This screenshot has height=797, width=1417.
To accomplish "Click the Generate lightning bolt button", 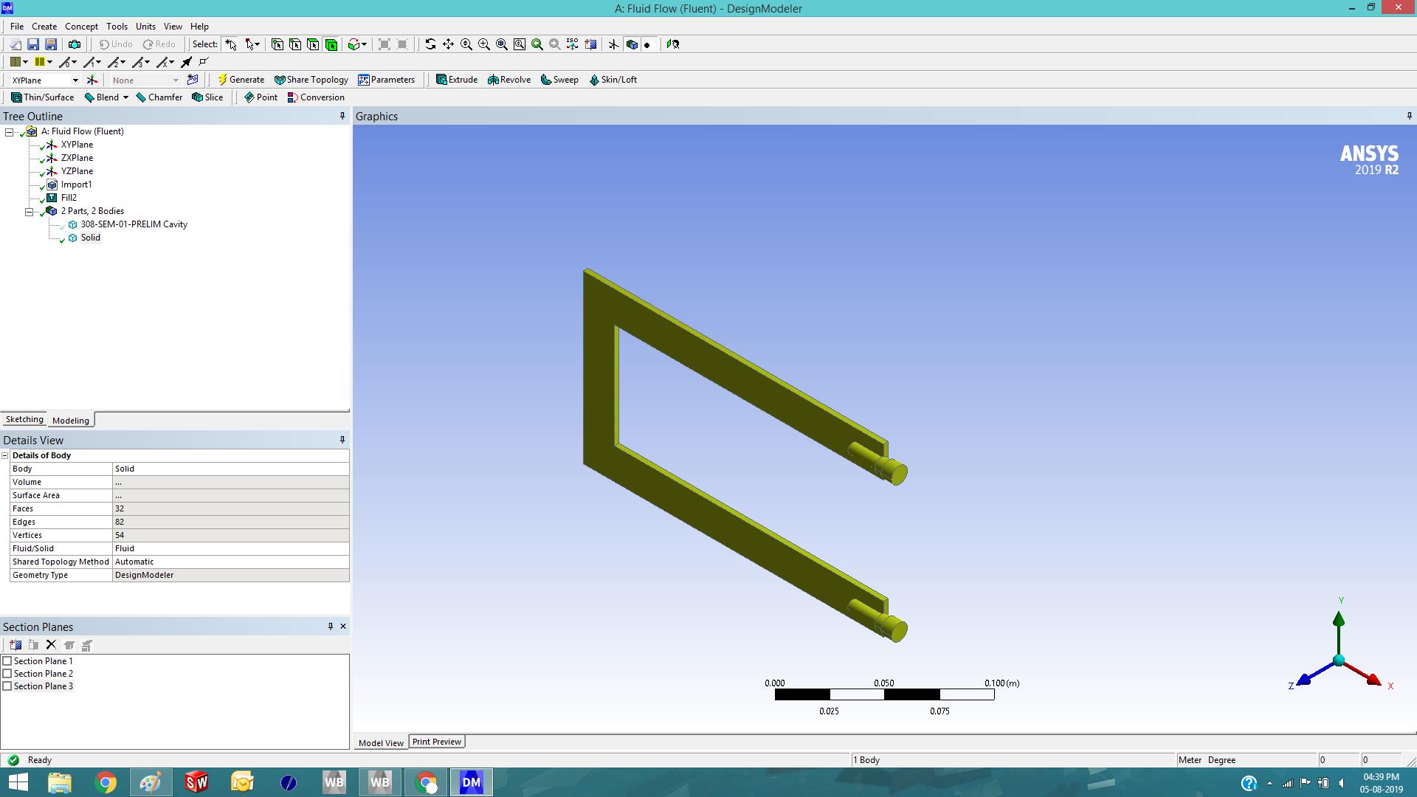I will tap(241, 80).
